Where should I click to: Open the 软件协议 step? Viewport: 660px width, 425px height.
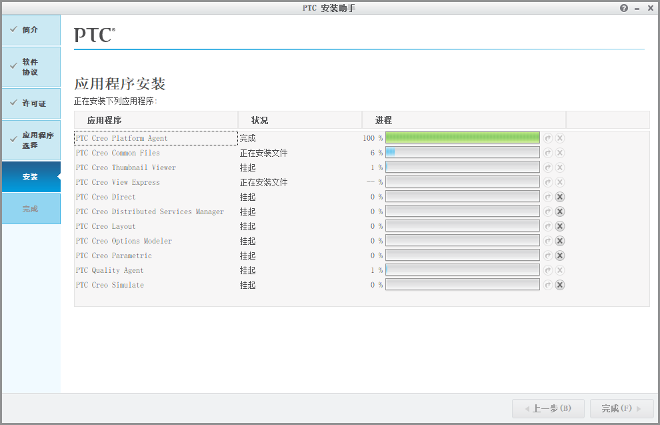(31, 67)
